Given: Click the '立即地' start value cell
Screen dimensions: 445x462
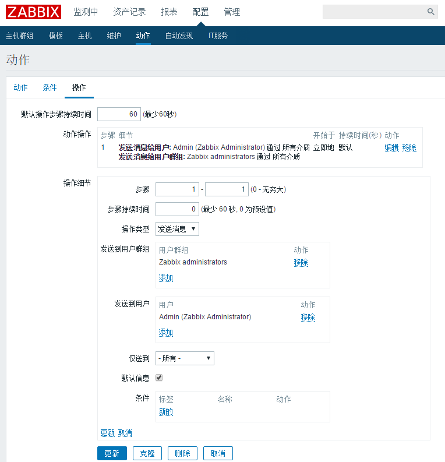Looking at the screenshot, I should [324, 147].
